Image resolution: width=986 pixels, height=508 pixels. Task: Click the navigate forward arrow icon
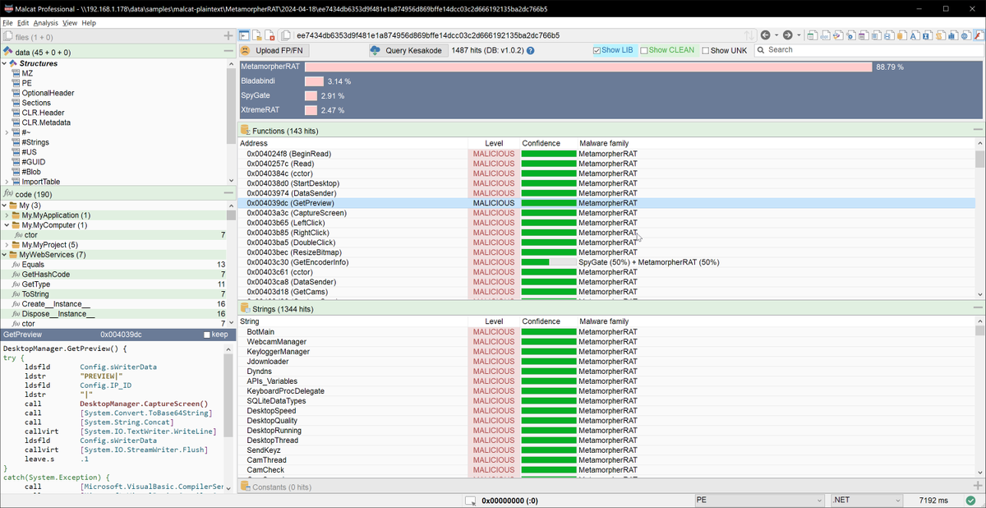click(x=787, y=35)
